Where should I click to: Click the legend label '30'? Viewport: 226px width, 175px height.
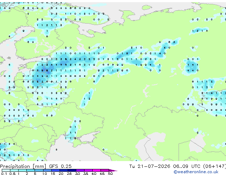click(x=77, y=174)
